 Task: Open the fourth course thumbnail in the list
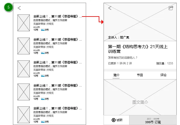[24, 92]
